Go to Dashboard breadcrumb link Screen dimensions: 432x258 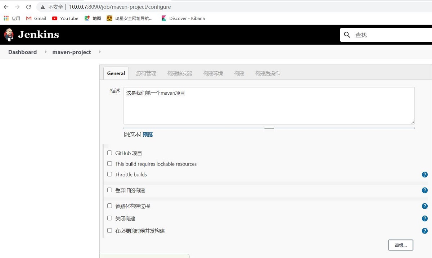click(x=22, y=52)
